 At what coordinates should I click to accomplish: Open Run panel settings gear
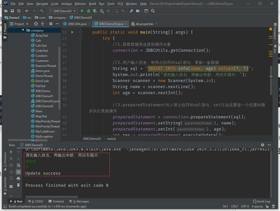point(262,145)
